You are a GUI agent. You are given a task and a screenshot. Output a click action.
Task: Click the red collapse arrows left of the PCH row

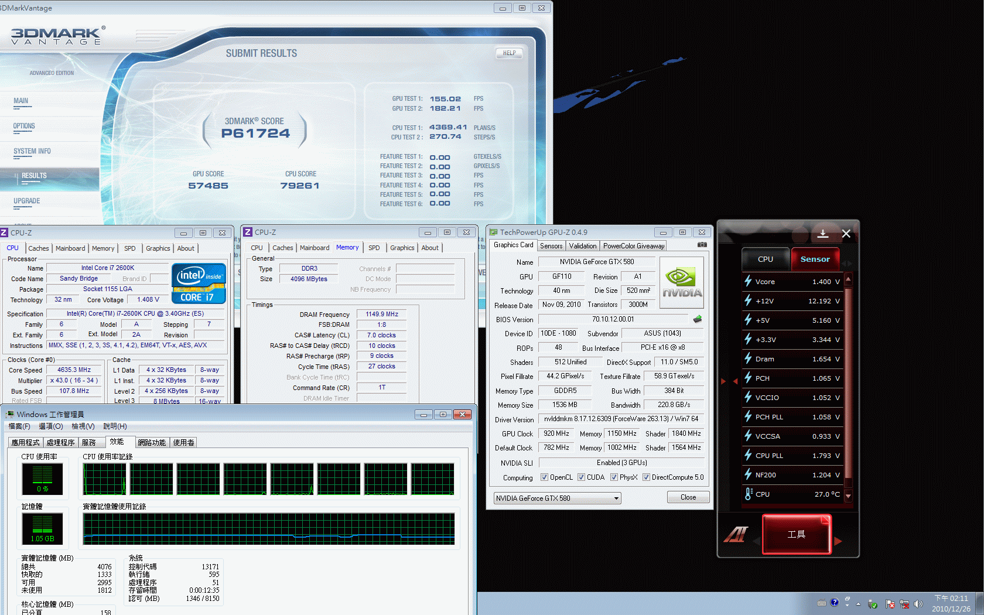pos(730,381)
